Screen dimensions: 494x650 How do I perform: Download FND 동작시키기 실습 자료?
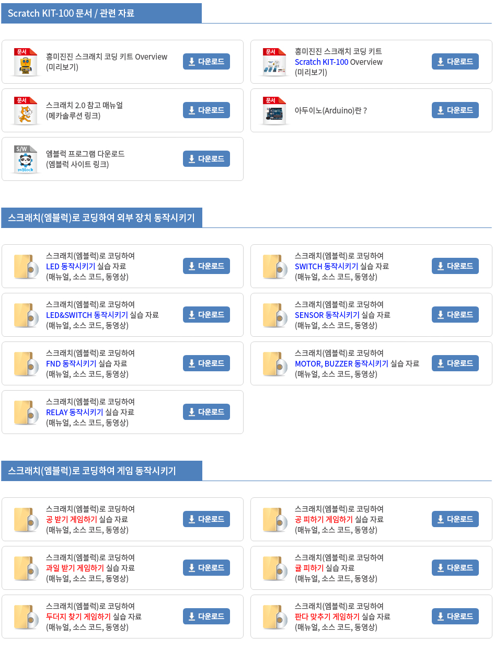coord(206,363)
